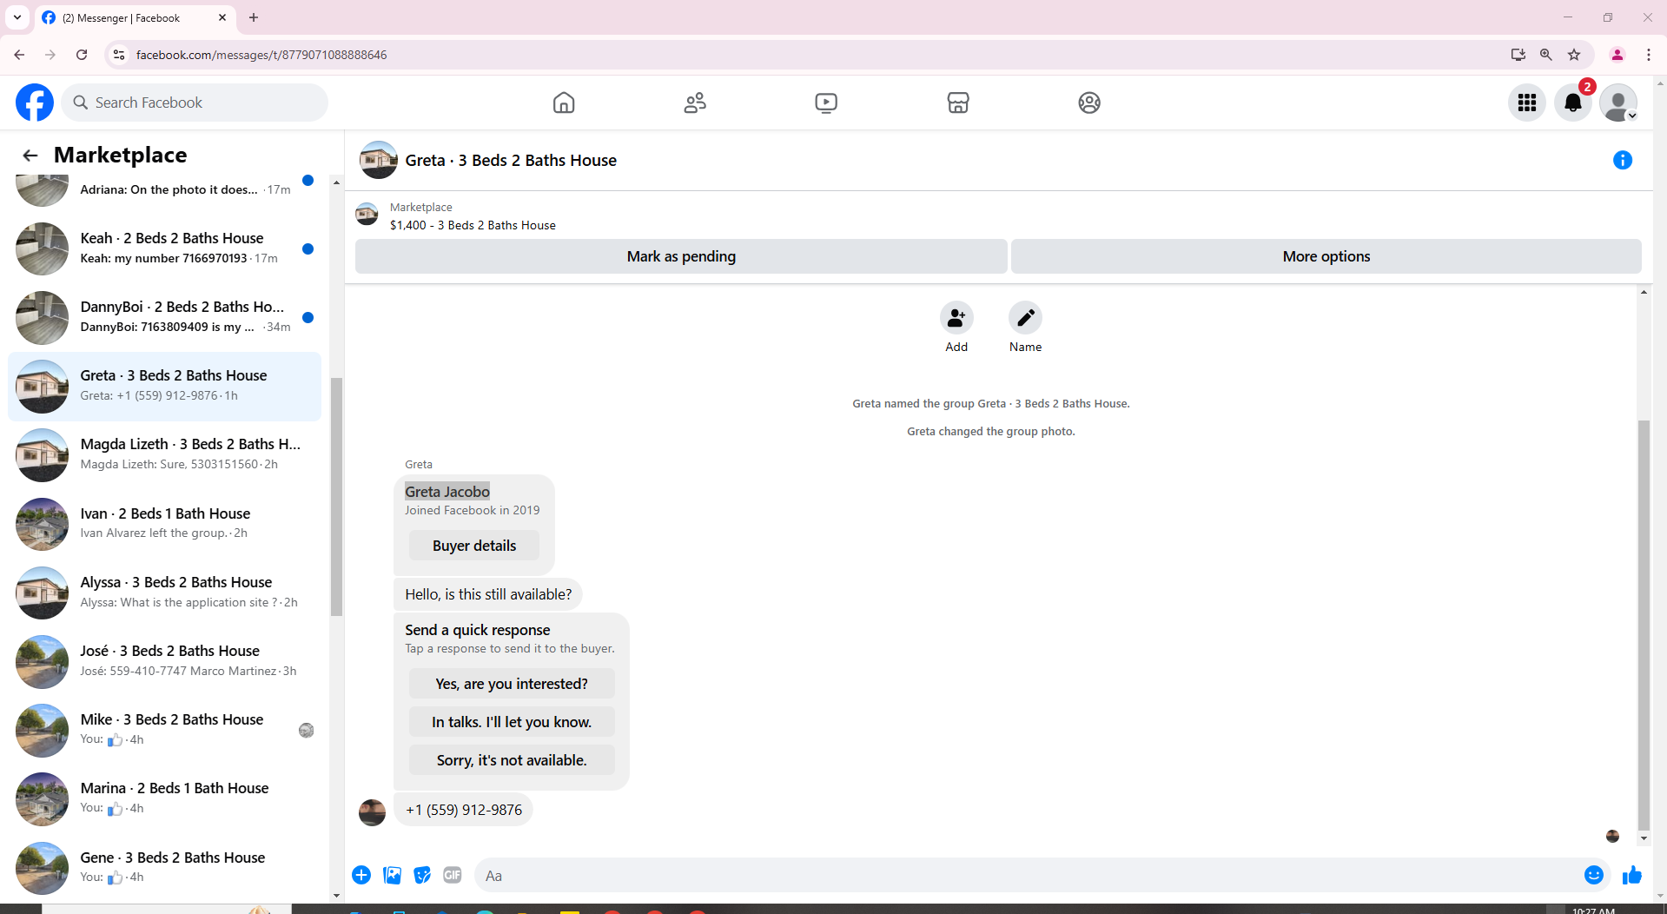Click the Greta Jacobo buyer name

(x=447, y=492)
